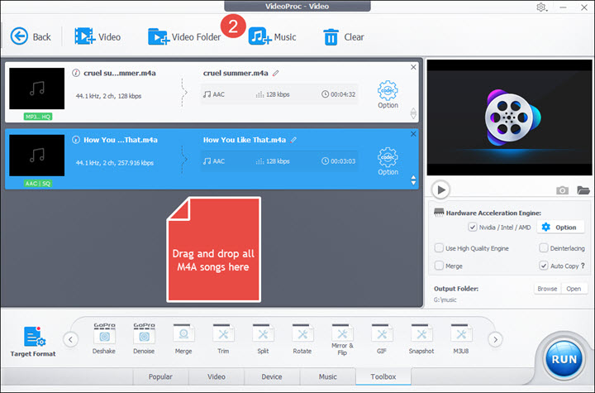
Task: Select the cruel summer music thumbnail
Action: click(x=37, y=89)
